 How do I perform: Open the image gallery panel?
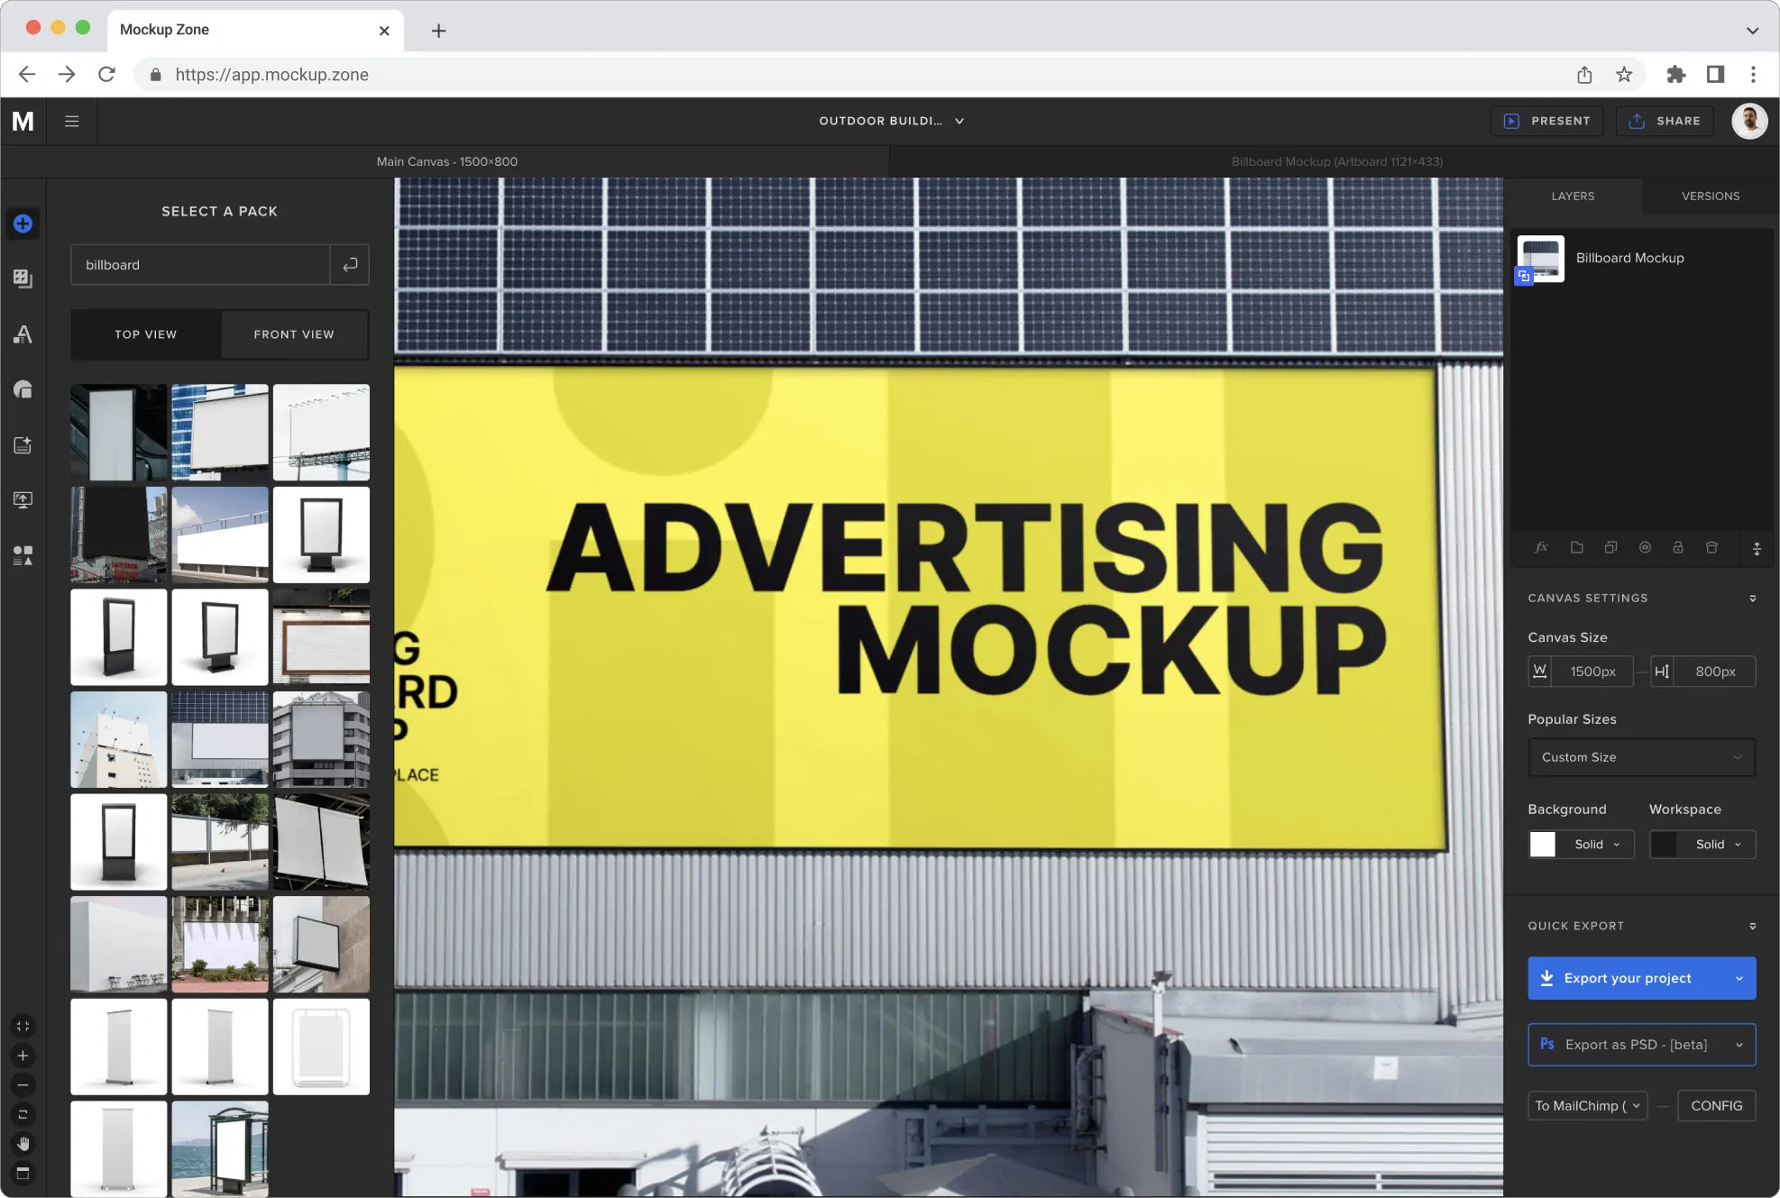(23, 279)
